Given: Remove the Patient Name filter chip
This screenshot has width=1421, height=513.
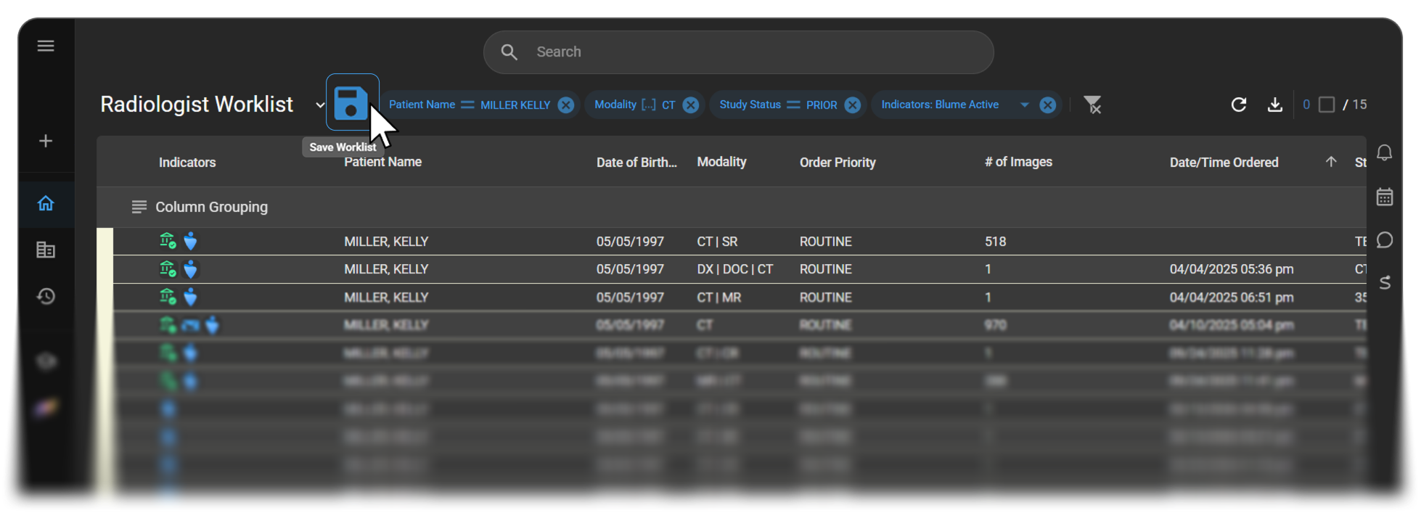Looking at the screenshot, I should tap(566, 105).
